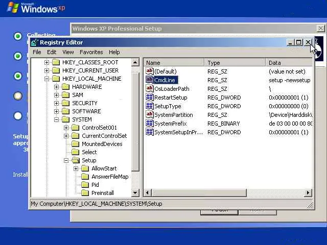The image size is (327, 245).
Task: Minimize the Registry Editor window
Action: click(290, 42)
